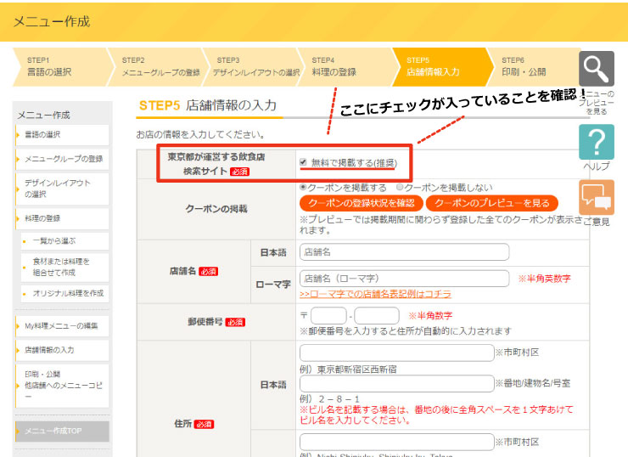628x457 pixels.
Task: Focus the first postal code box
Action: coord(328,315)
